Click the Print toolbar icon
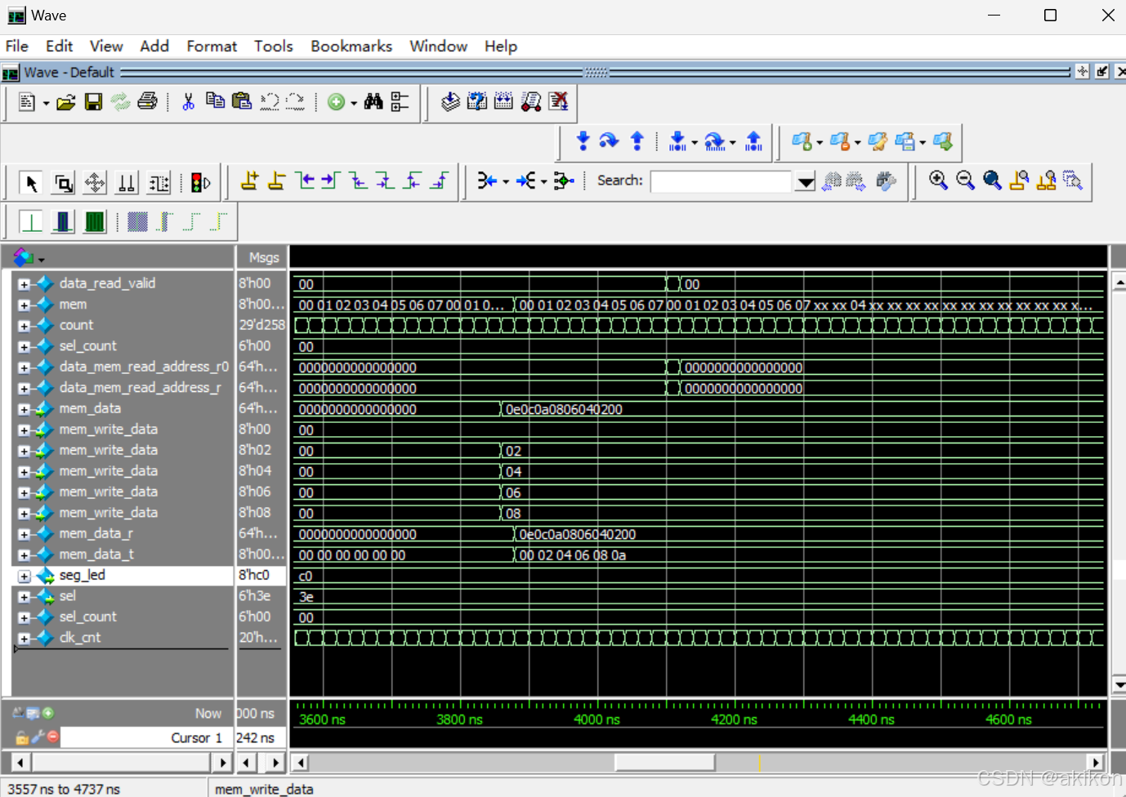 click(147, 100)
